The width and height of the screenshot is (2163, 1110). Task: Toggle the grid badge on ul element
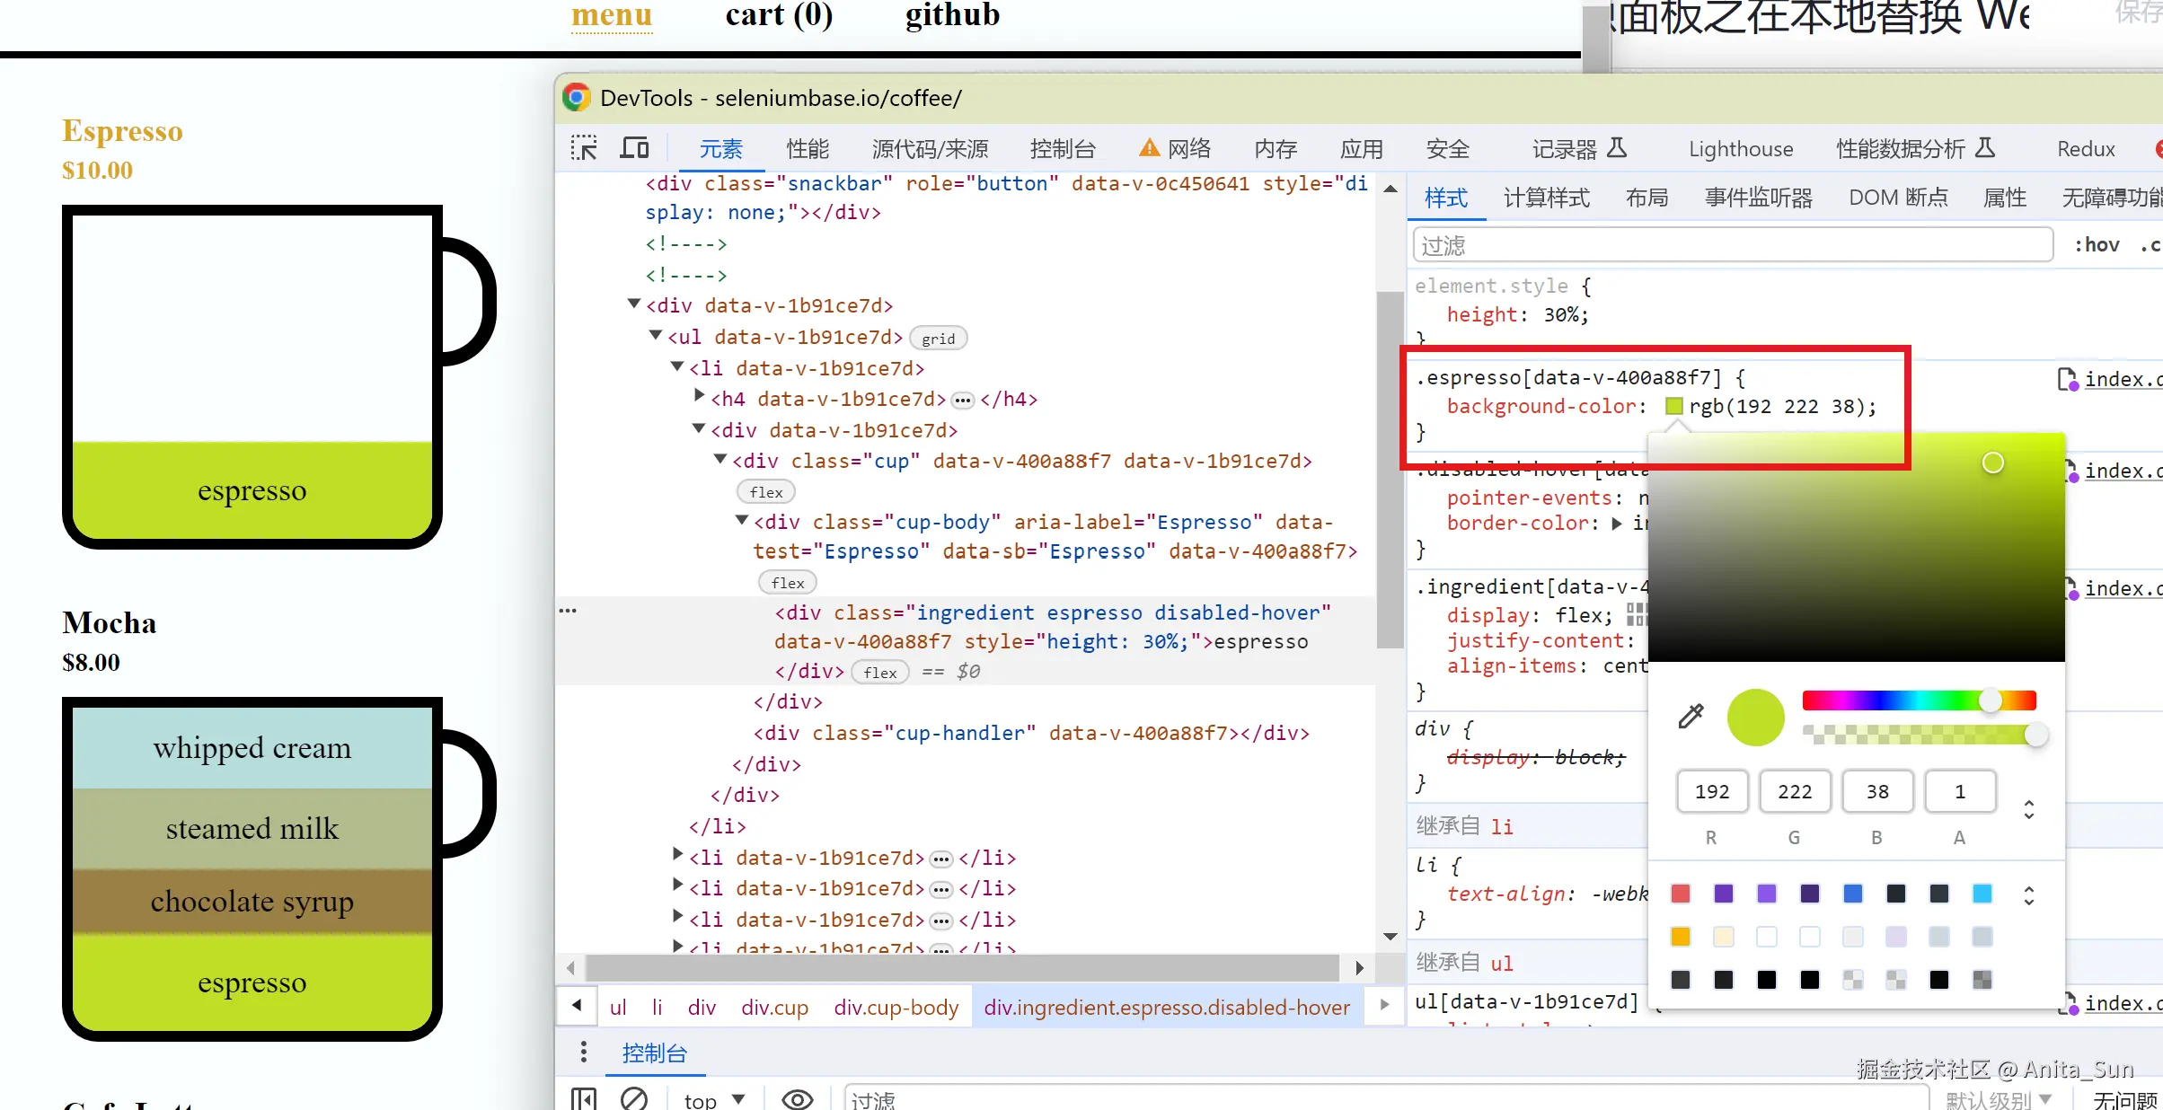pos(938,339)
